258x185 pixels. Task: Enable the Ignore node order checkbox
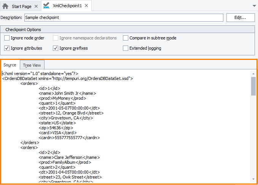tap(7, 38)
